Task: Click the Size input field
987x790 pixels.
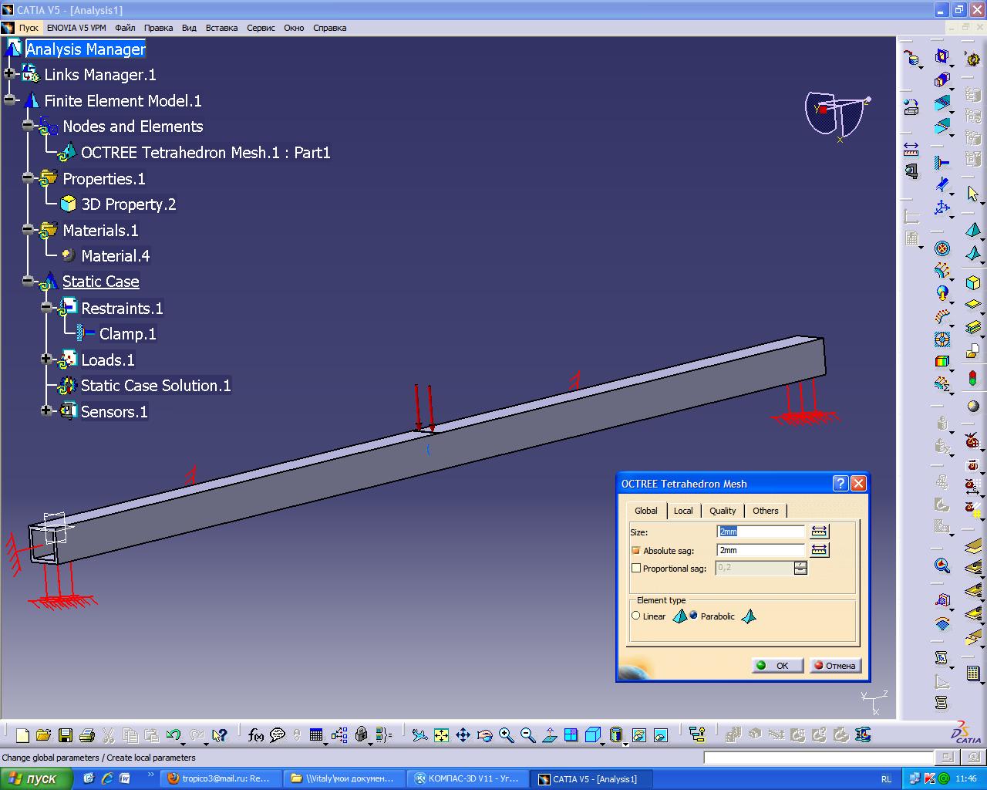Action: (x=761, y=532)
